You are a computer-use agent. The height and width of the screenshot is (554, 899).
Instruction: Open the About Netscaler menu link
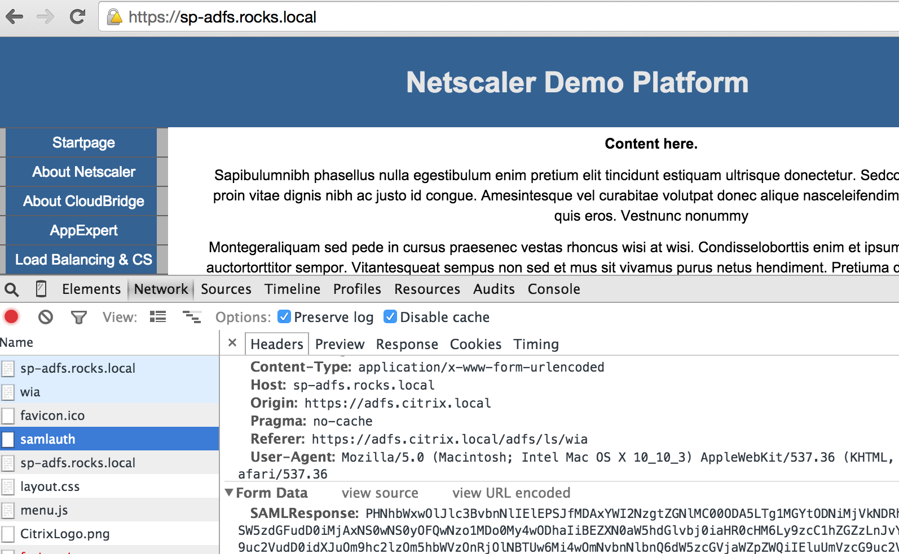pyautogui.click(x=83, y=172)
